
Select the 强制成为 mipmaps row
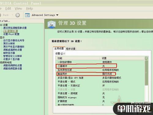(x=100, y=97)
